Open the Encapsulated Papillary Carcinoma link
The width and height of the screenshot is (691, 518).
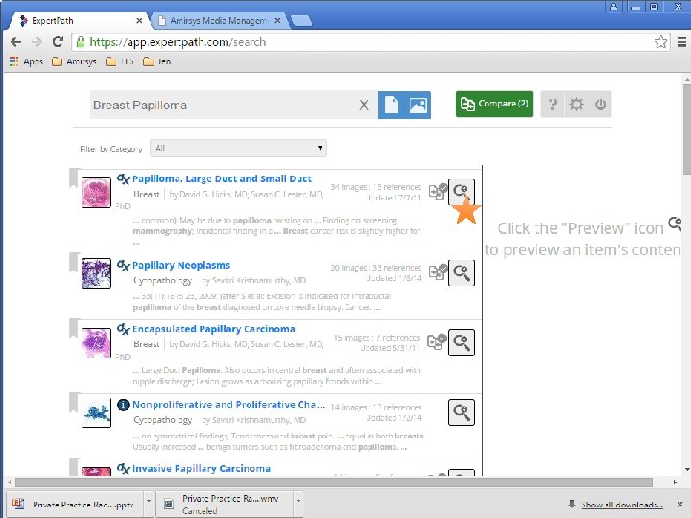tap(214, 329)
